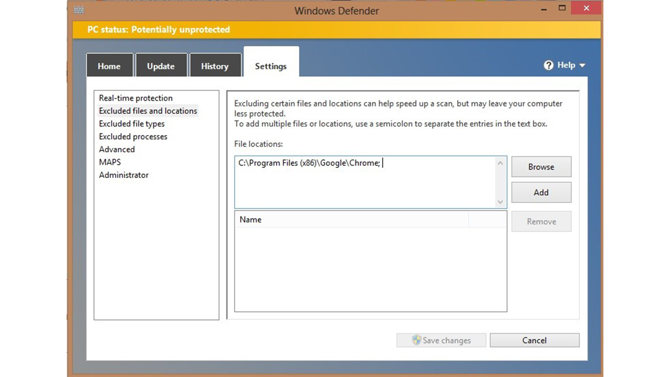Expand the Help dropdown arrow
This screenshot has height=377, width=670.
[582, 65]
